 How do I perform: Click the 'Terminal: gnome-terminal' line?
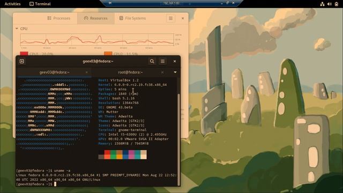pos(122,130)
